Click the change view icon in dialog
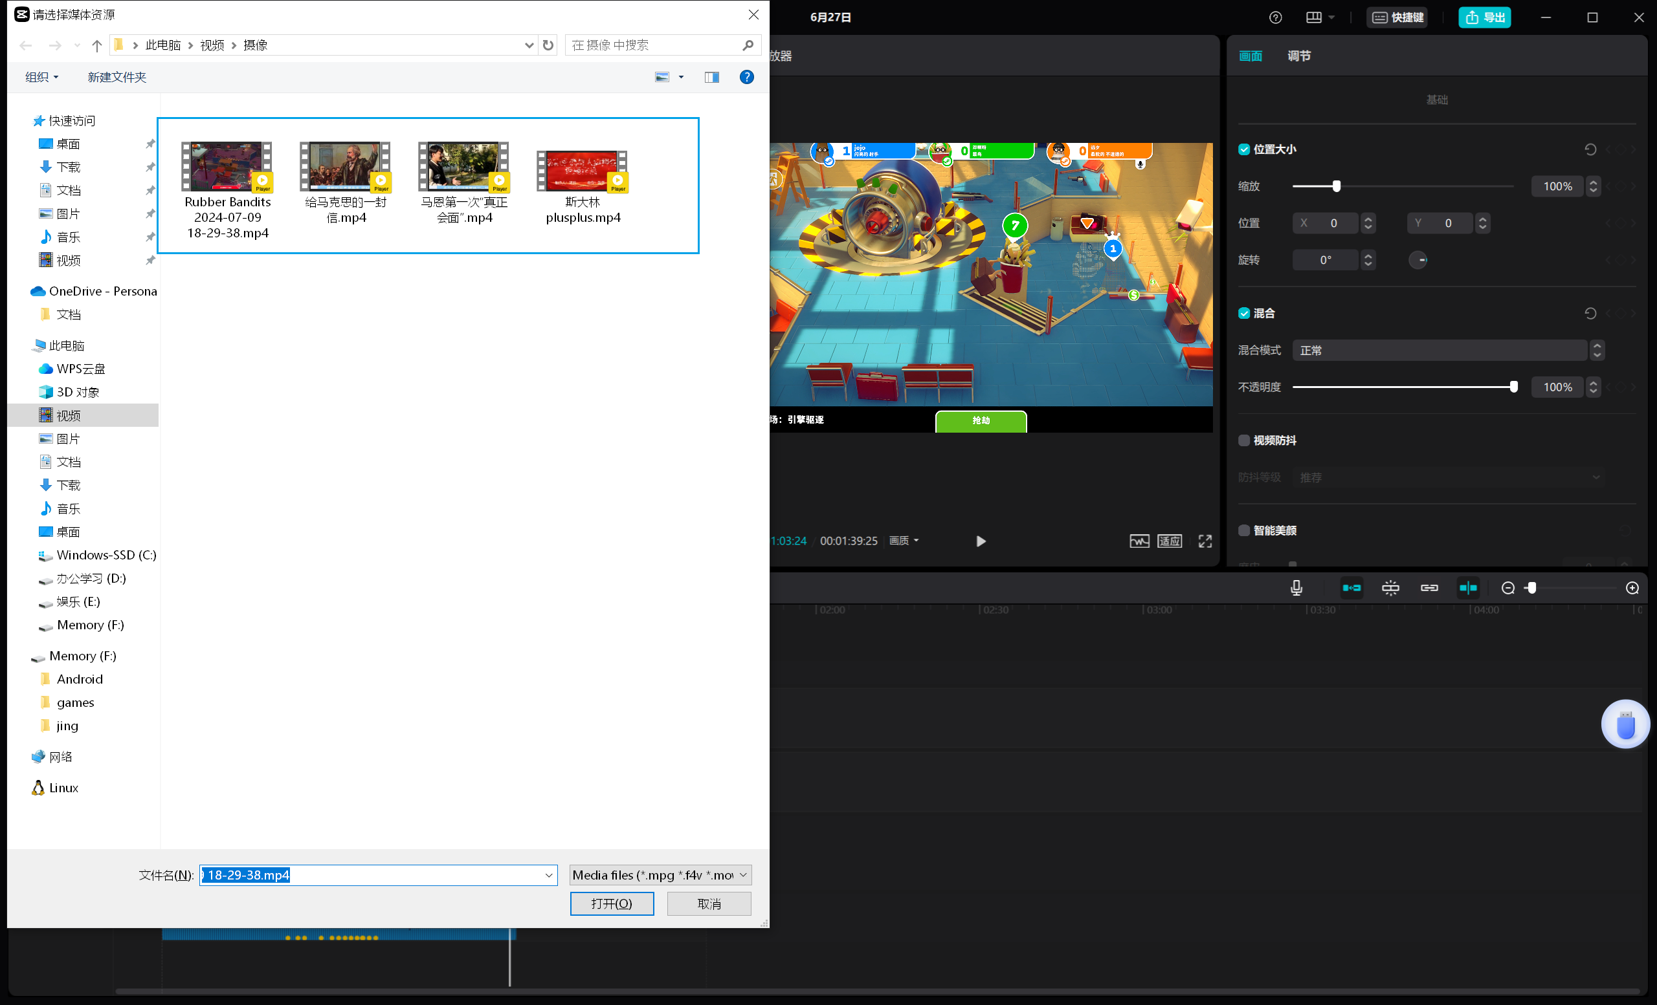Image resolution: width=1657 pixels, height=1005 pixels. (662, 77)
